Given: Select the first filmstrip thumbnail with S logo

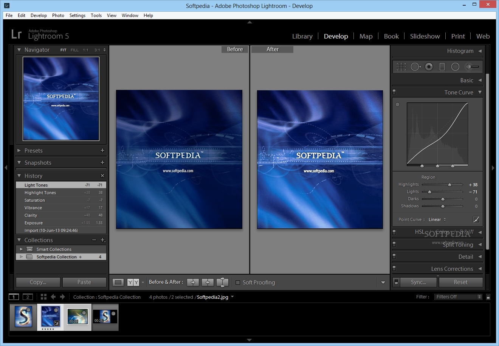Looking at the screenshot, I should coord(23,317).
